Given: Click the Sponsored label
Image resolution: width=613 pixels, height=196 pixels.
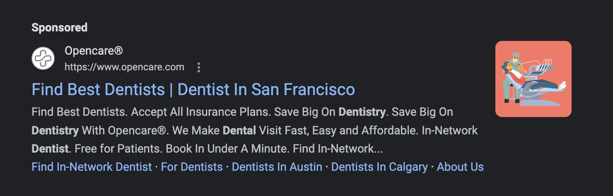Looking at the screenshot, I should coord(60,28).
